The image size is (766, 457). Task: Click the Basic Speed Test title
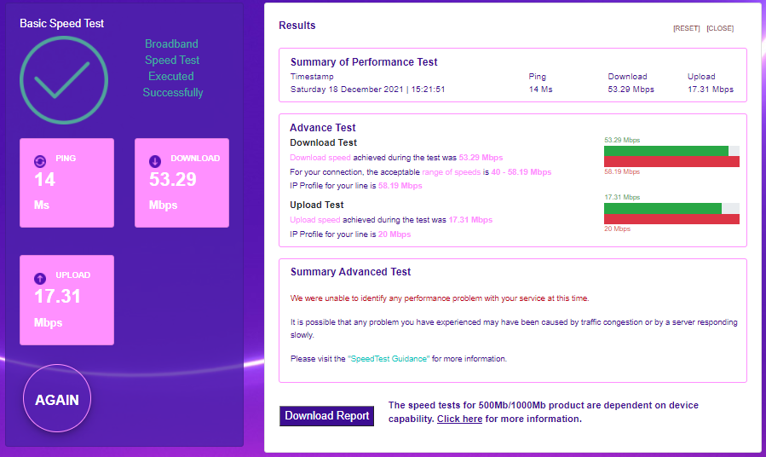tap(62, 23)
